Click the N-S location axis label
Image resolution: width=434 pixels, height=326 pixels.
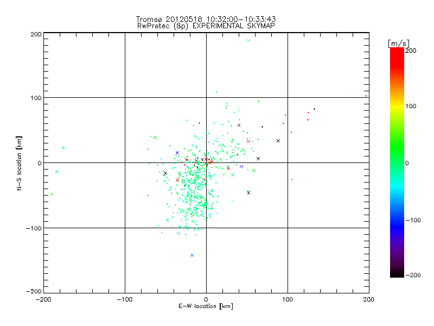19,164
